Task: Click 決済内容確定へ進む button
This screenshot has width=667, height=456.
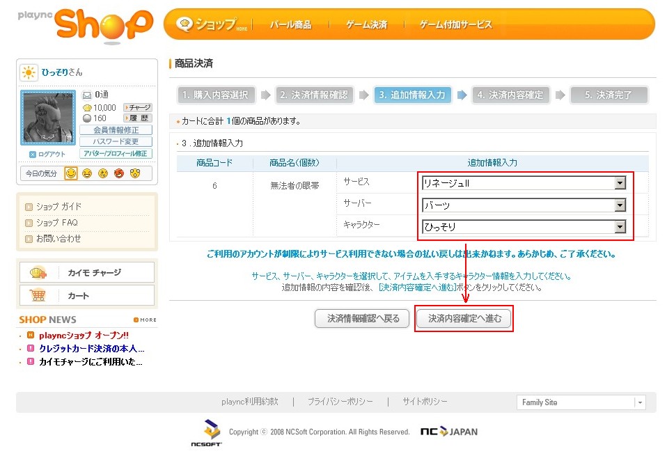Action: 464,319
